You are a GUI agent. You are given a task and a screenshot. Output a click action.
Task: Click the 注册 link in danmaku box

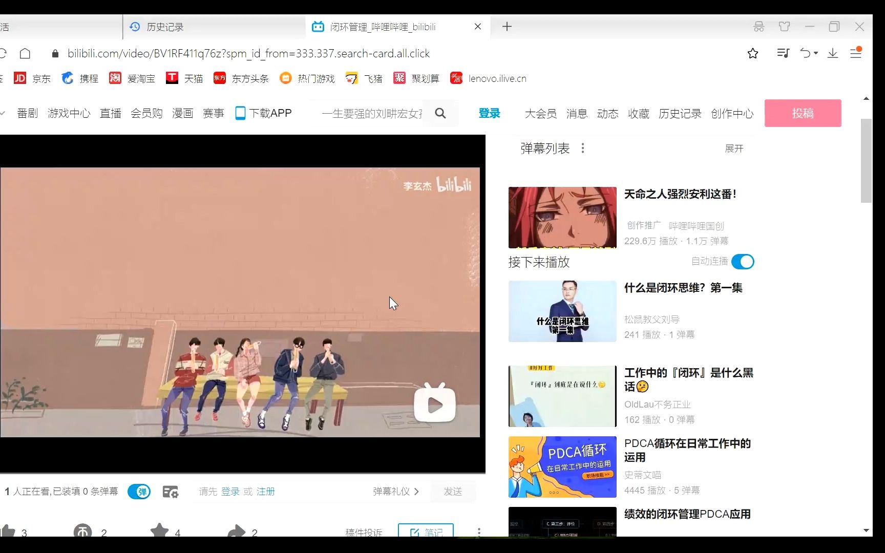click(266, 492)
